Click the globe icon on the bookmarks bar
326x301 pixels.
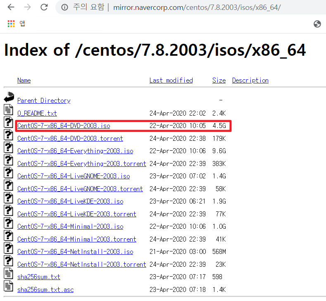coord(317,24)
